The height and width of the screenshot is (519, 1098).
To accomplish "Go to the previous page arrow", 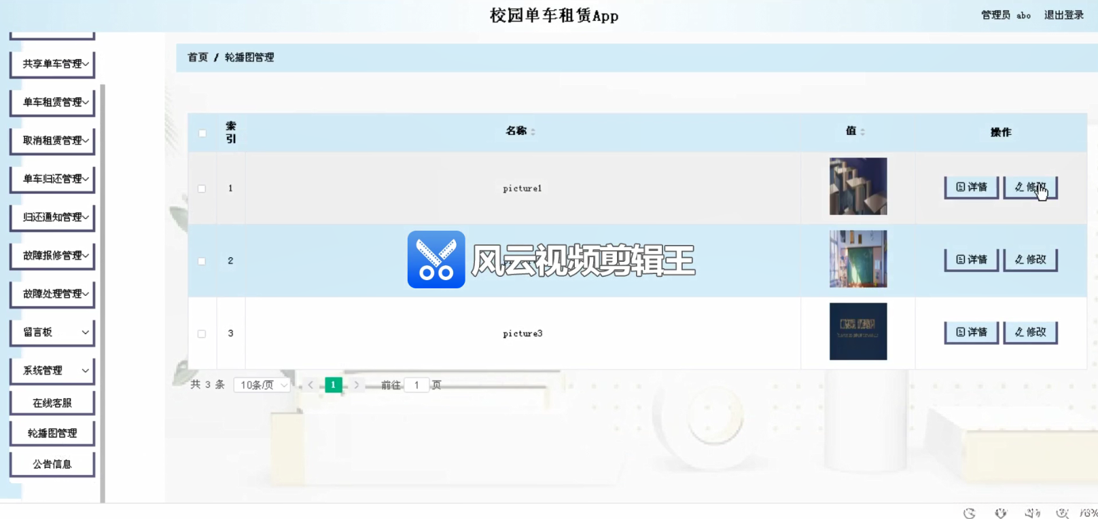I will 311,385.
